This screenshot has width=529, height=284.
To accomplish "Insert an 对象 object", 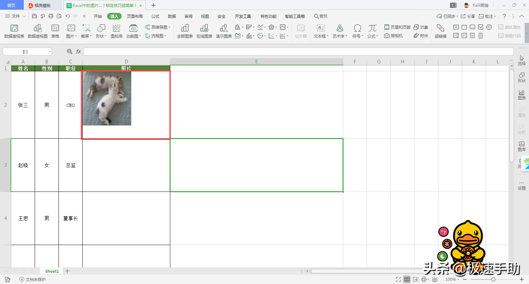I will (x=421, y=27).
